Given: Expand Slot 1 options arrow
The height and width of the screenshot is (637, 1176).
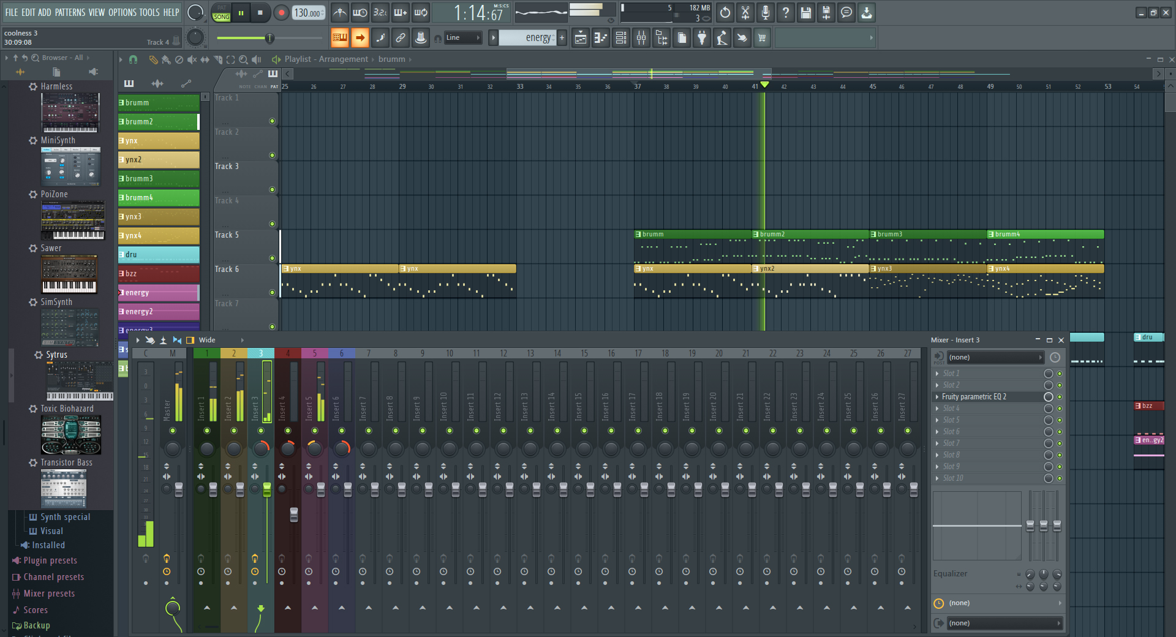Looking at the screenshot, I should [937, 374].
